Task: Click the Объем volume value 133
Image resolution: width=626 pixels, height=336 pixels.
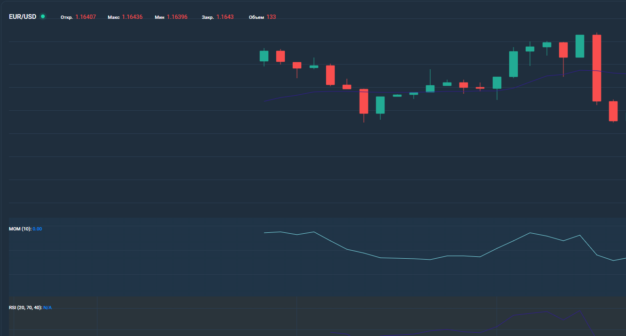Action: 271,17
